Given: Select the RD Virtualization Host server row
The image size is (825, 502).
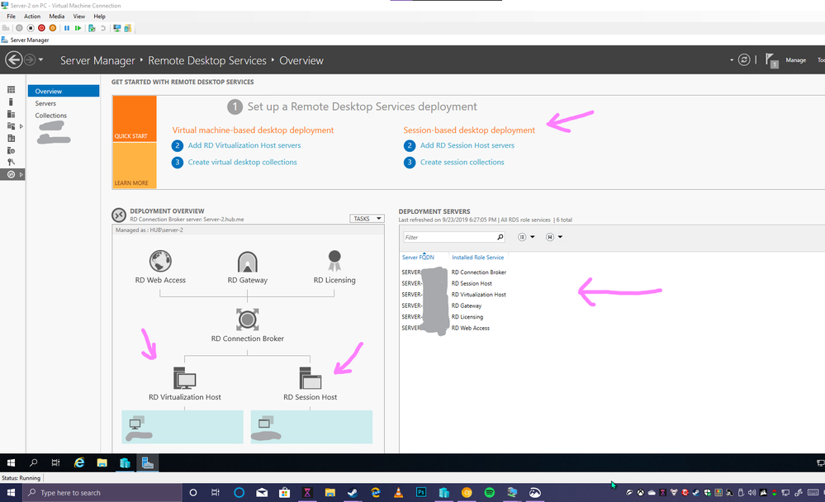Looking at the screenshot, I should point(454,294).
